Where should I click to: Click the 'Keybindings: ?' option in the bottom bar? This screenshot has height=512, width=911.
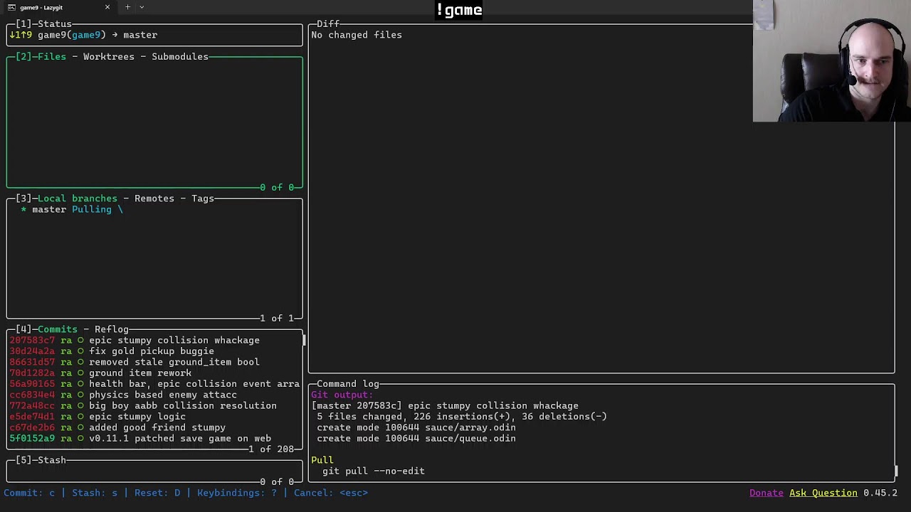click(236, 493)
